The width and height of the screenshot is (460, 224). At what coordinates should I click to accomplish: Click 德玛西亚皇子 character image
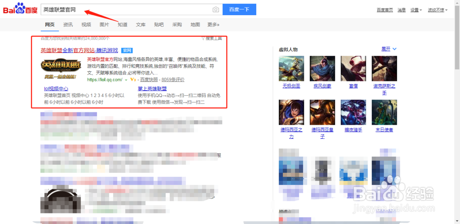(x=322, y=112)
